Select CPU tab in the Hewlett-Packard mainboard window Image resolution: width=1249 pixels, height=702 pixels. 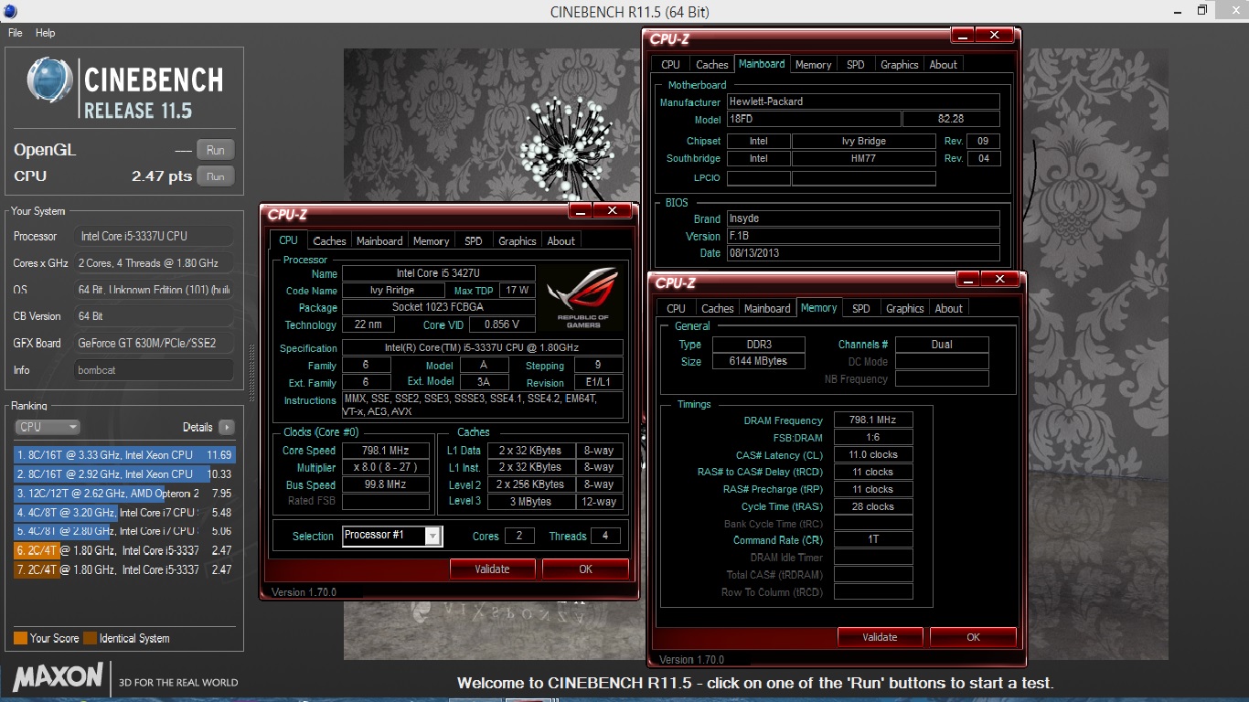click(x=671, y=65)
